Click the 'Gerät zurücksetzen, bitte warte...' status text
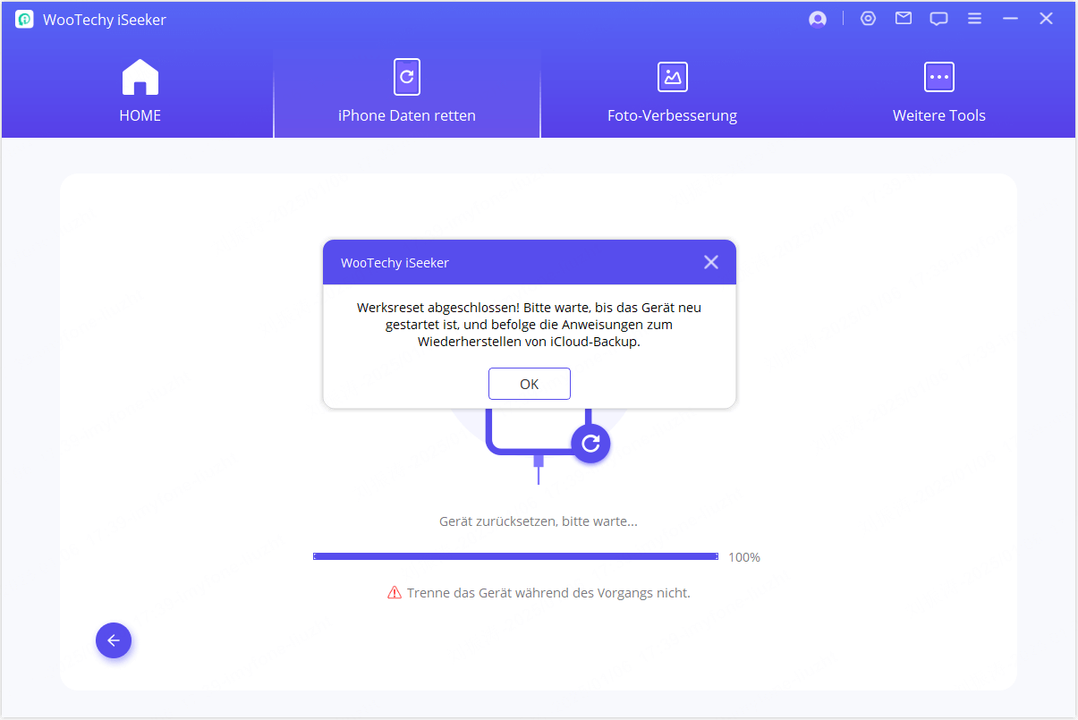Viewport: 1078px width, 720px height. tap(538, 521)
